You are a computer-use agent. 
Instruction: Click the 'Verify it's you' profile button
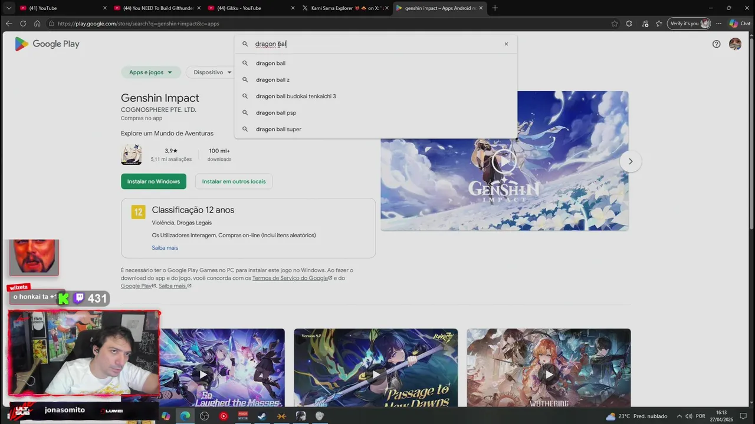689,24
